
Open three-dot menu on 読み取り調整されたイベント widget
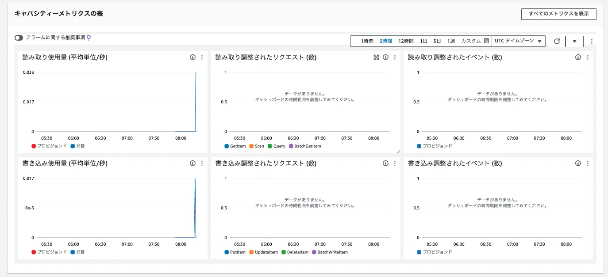coord(587,57)
